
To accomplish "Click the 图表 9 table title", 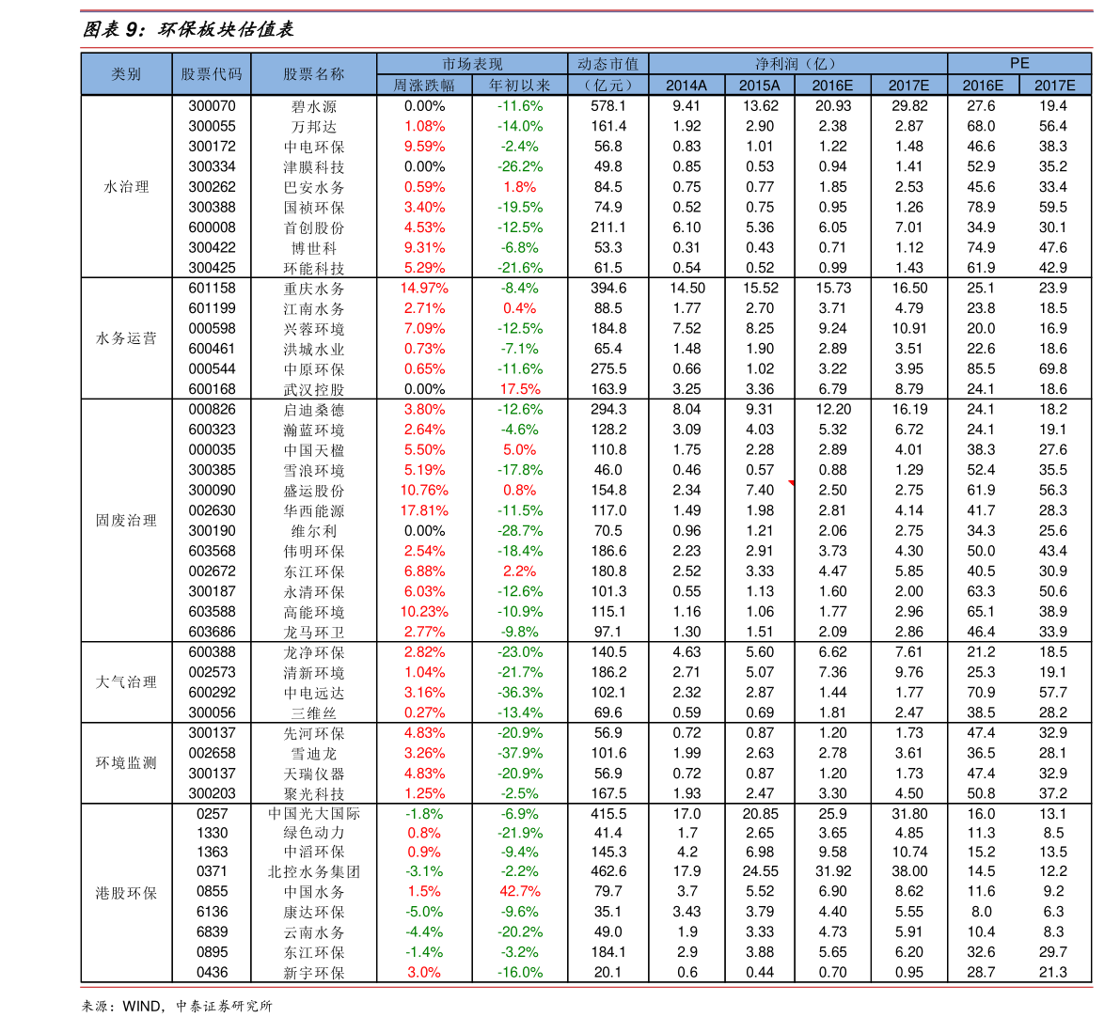I will point(189,29).
